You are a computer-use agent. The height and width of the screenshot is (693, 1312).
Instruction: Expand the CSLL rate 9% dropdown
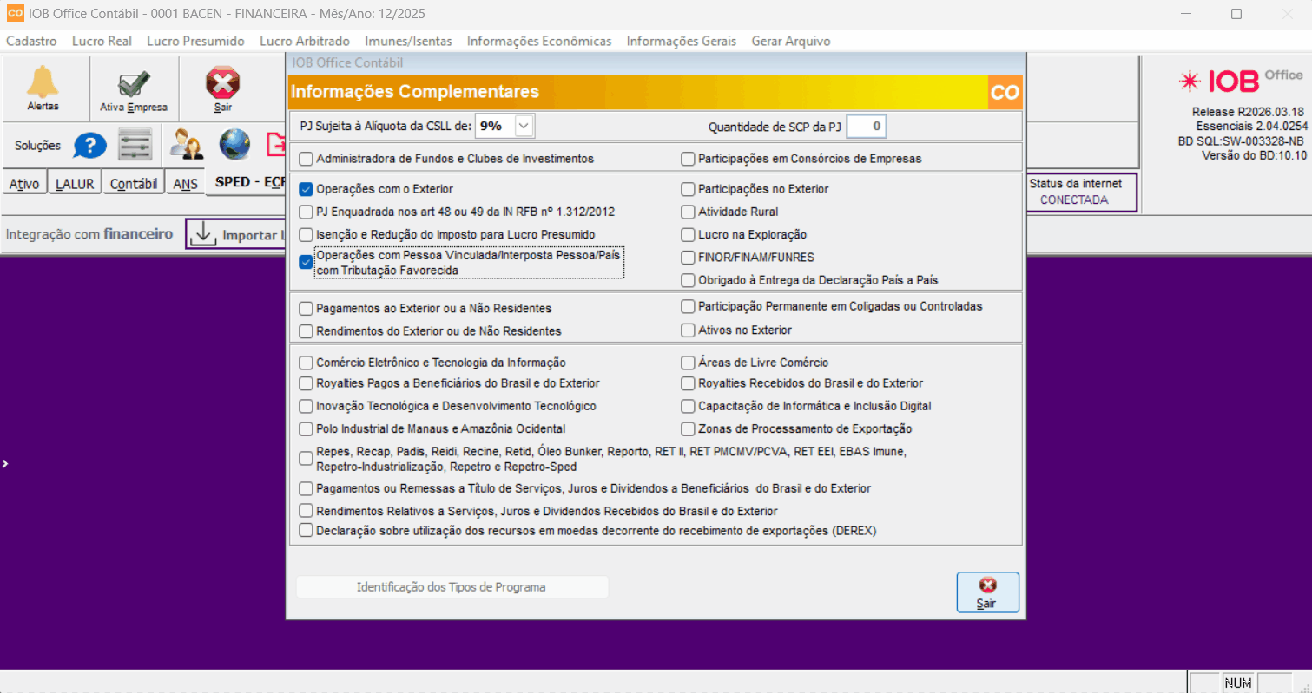[x=524, y=126]
